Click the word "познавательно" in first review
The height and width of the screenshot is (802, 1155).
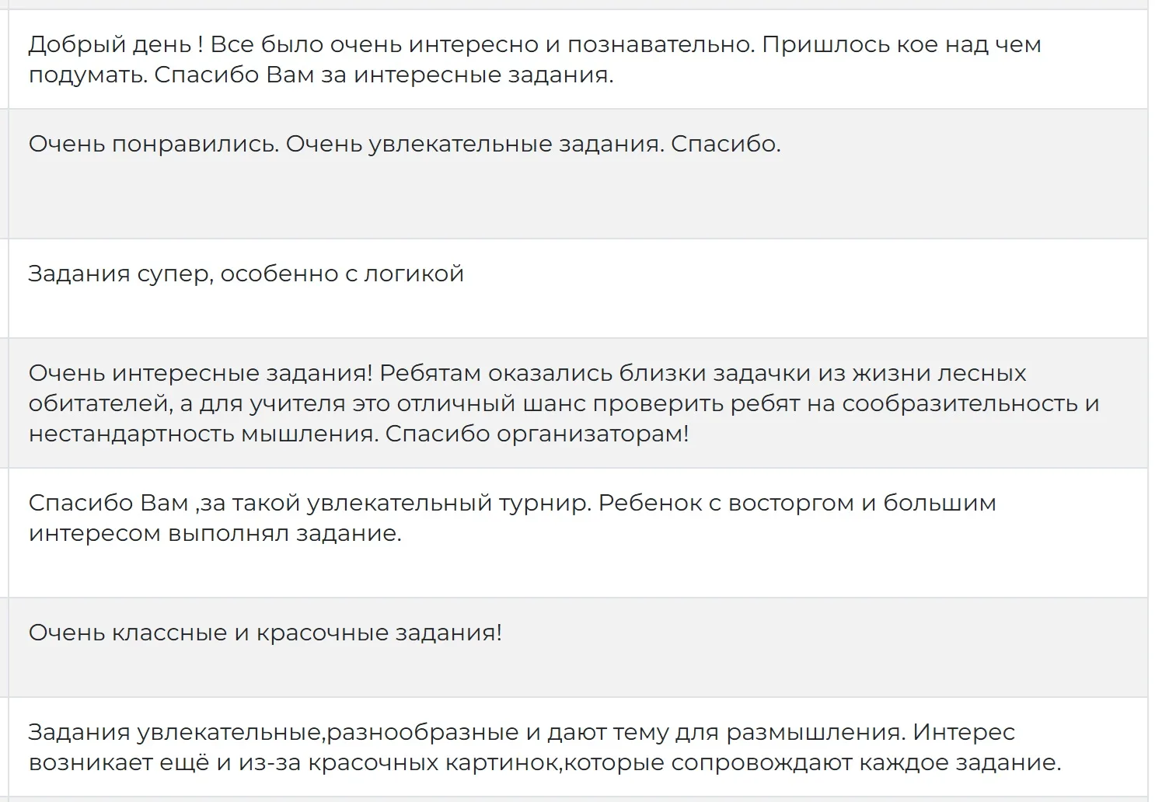pos(660,45)
